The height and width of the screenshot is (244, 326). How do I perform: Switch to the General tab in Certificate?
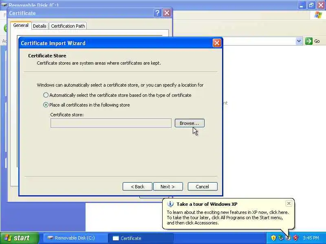(x=21, y=25)
